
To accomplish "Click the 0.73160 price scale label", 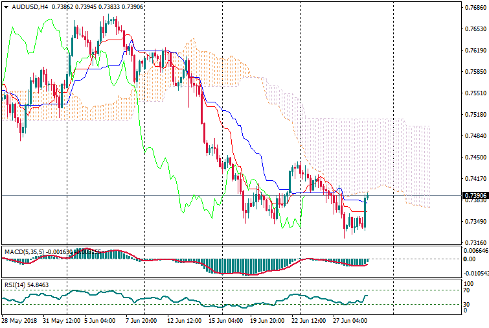I will (475, 242).
